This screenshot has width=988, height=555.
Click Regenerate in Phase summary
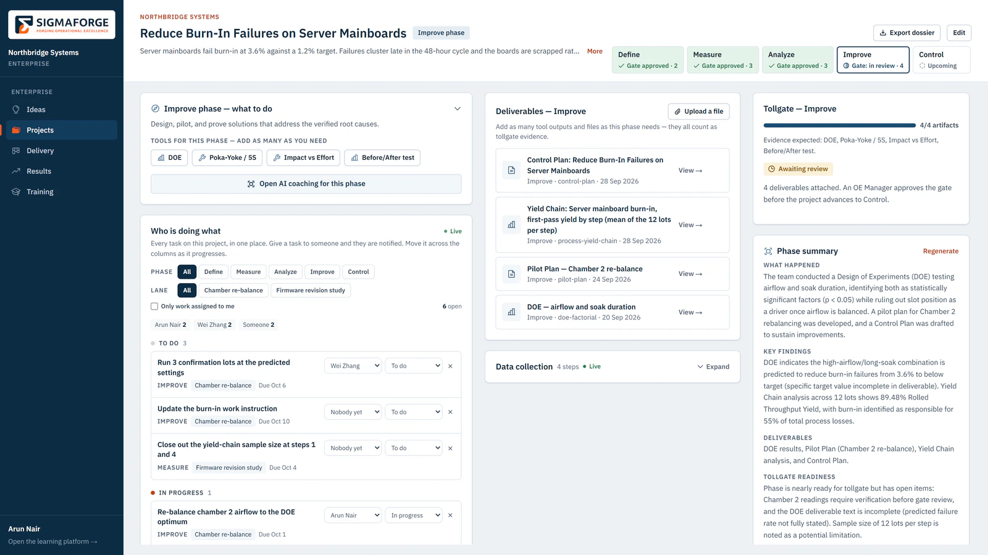940,251
